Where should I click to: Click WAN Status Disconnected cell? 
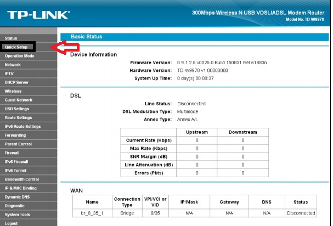pyautogui.click(x=301, y=213)
